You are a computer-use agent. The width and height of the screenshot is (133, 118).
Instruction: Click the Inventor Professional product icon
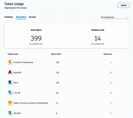10,62
